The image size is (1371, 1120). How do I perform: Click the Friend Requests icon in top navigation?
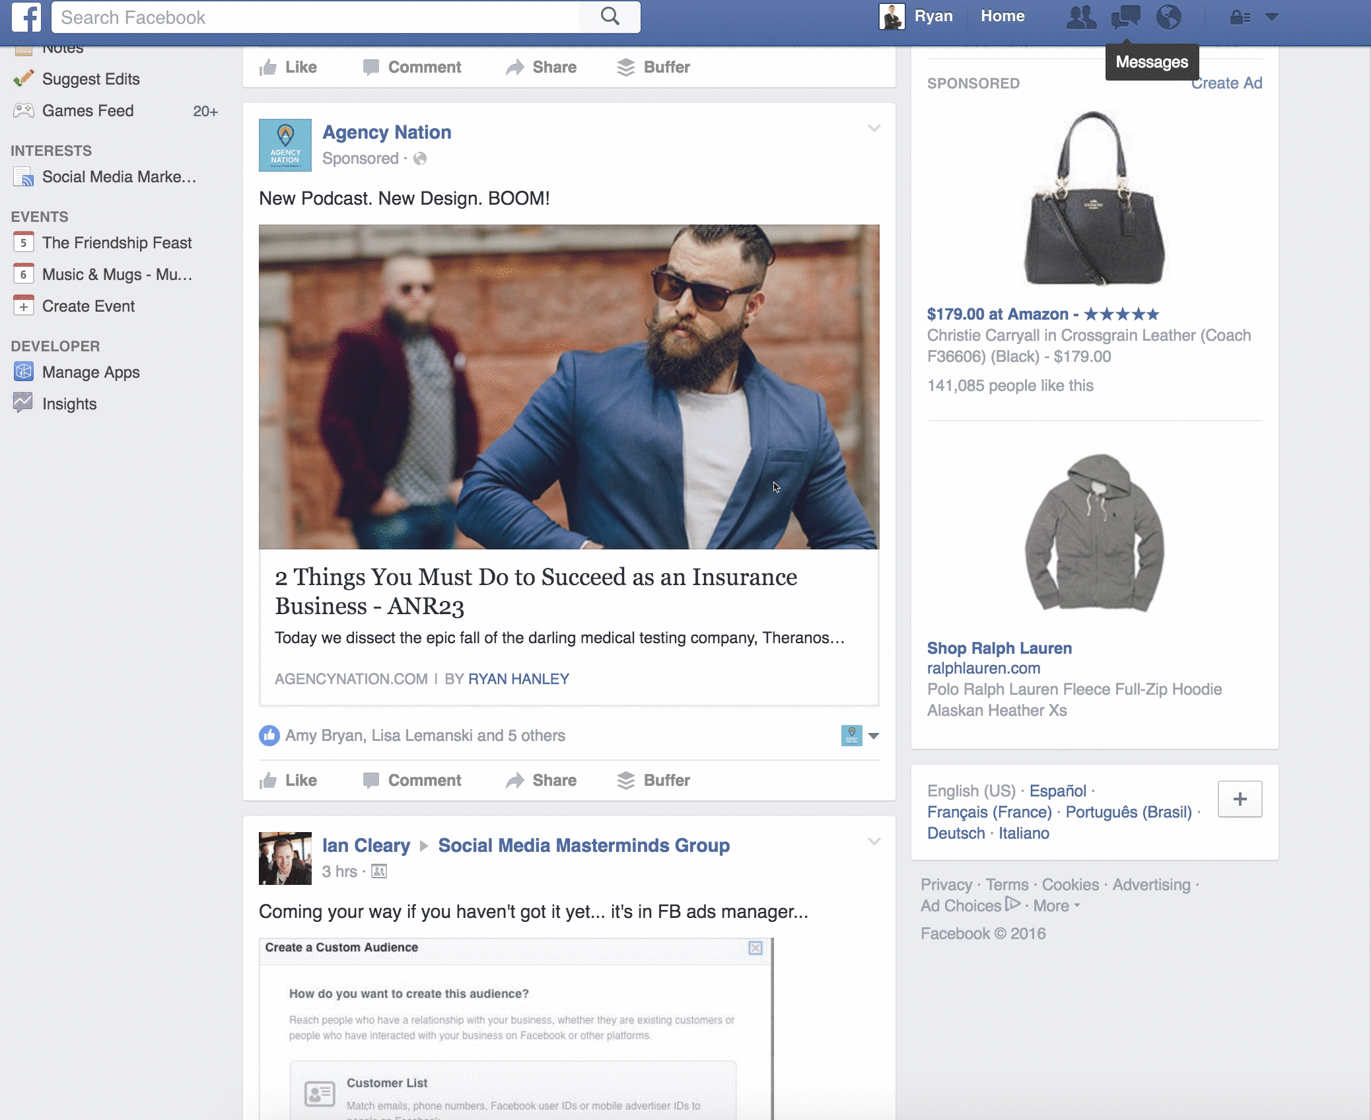(x=1080, y=16)
